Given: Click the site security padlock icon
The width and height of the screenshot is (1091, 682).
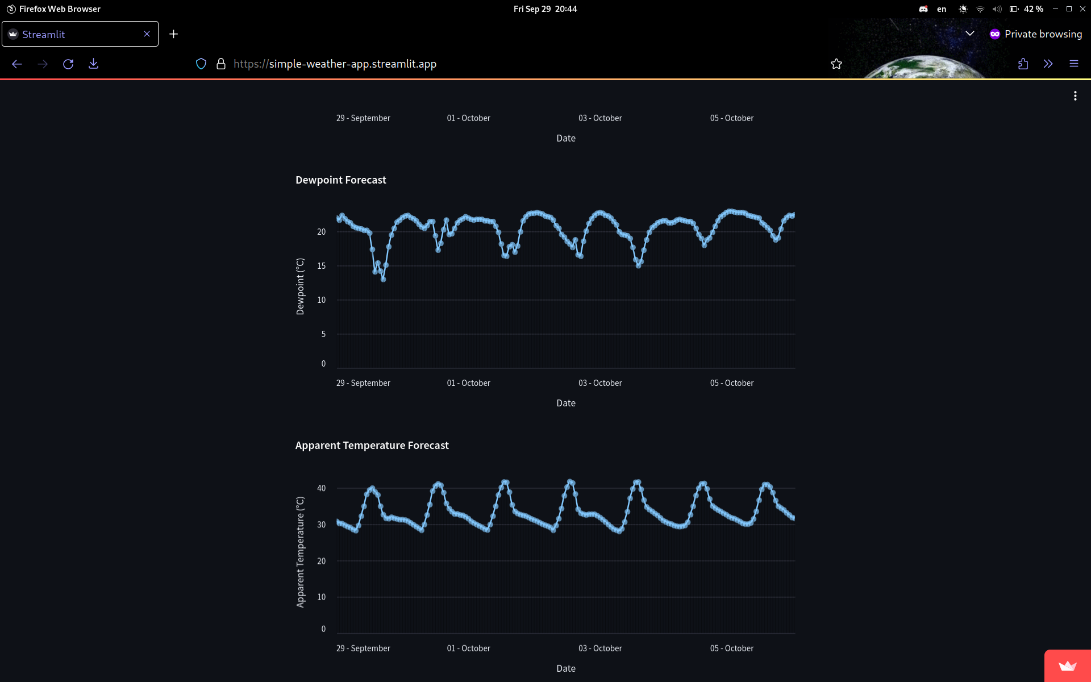Looking at the screenshot, I should 221,64.
